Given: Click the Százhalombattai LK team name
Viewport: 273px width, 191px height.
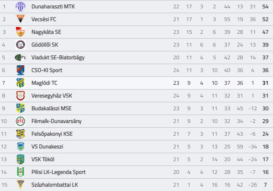Looking at the screenshot, I should point(55,185).
